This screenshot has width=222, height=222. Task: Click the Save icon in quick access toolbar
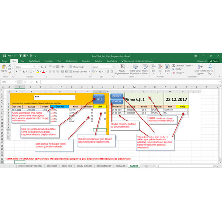[4, 56]
